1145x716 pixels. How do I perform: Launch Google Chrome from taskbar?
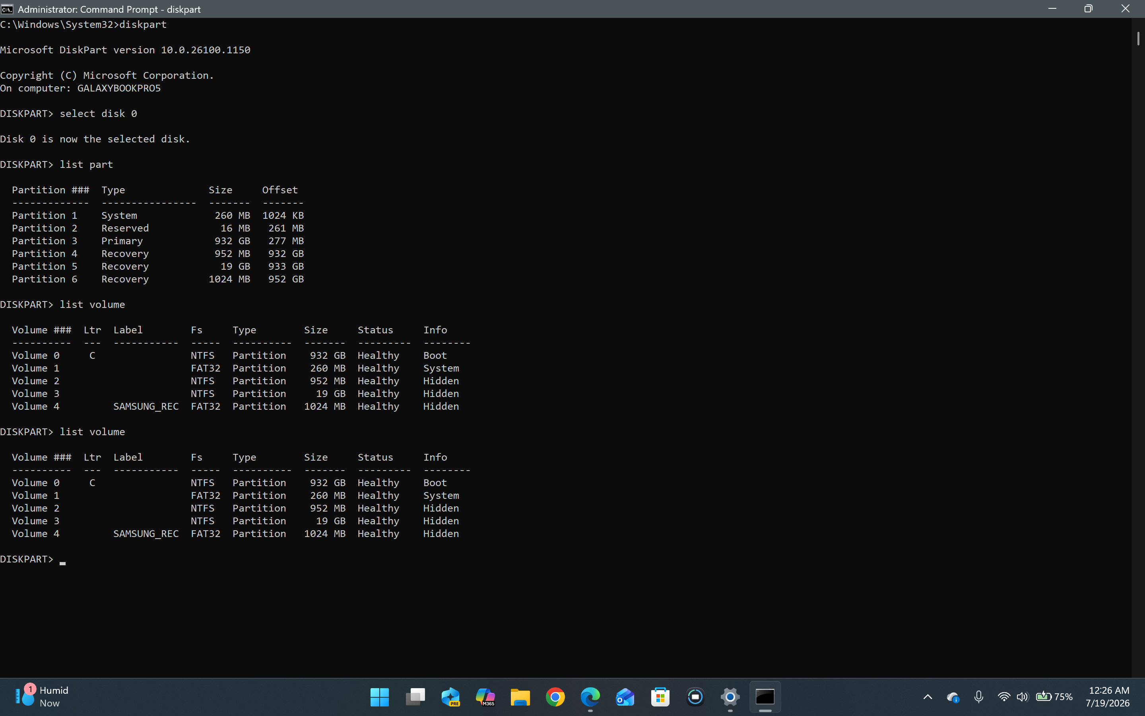tap(555, 697)
